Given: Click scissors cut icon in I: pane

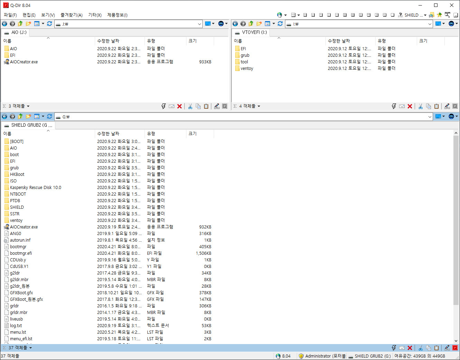Looking at the screenshot, I should pos(421,106).
